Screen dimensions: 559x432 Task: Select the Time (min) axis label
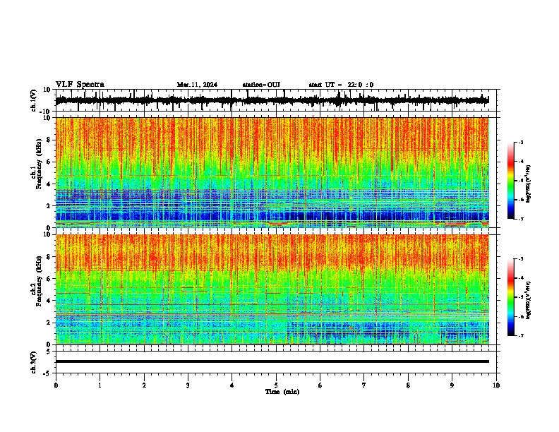(282, 392)
